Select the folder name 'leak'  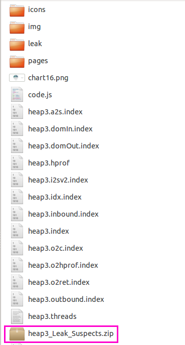35,44
